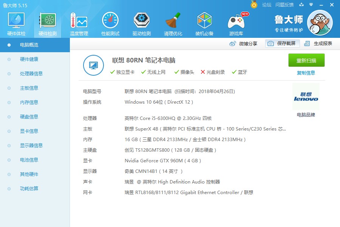Click the Lenovo brand logo thumbnail
340x227 pixels.
point(307,96)
